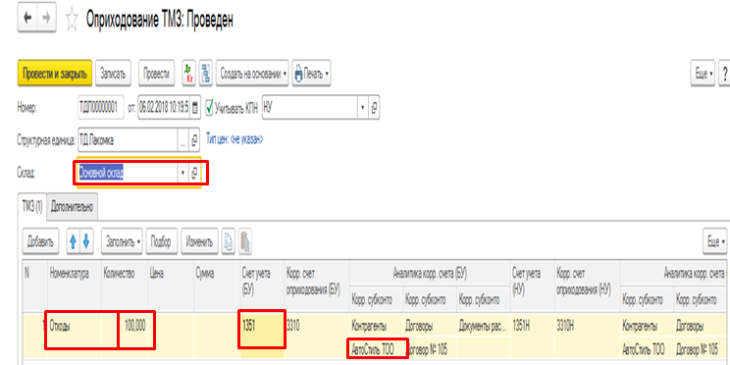This screenshot has width=730, height=365.
Task: Open Склад dropdown arrow for Основной склад
Action: [182, 174]
